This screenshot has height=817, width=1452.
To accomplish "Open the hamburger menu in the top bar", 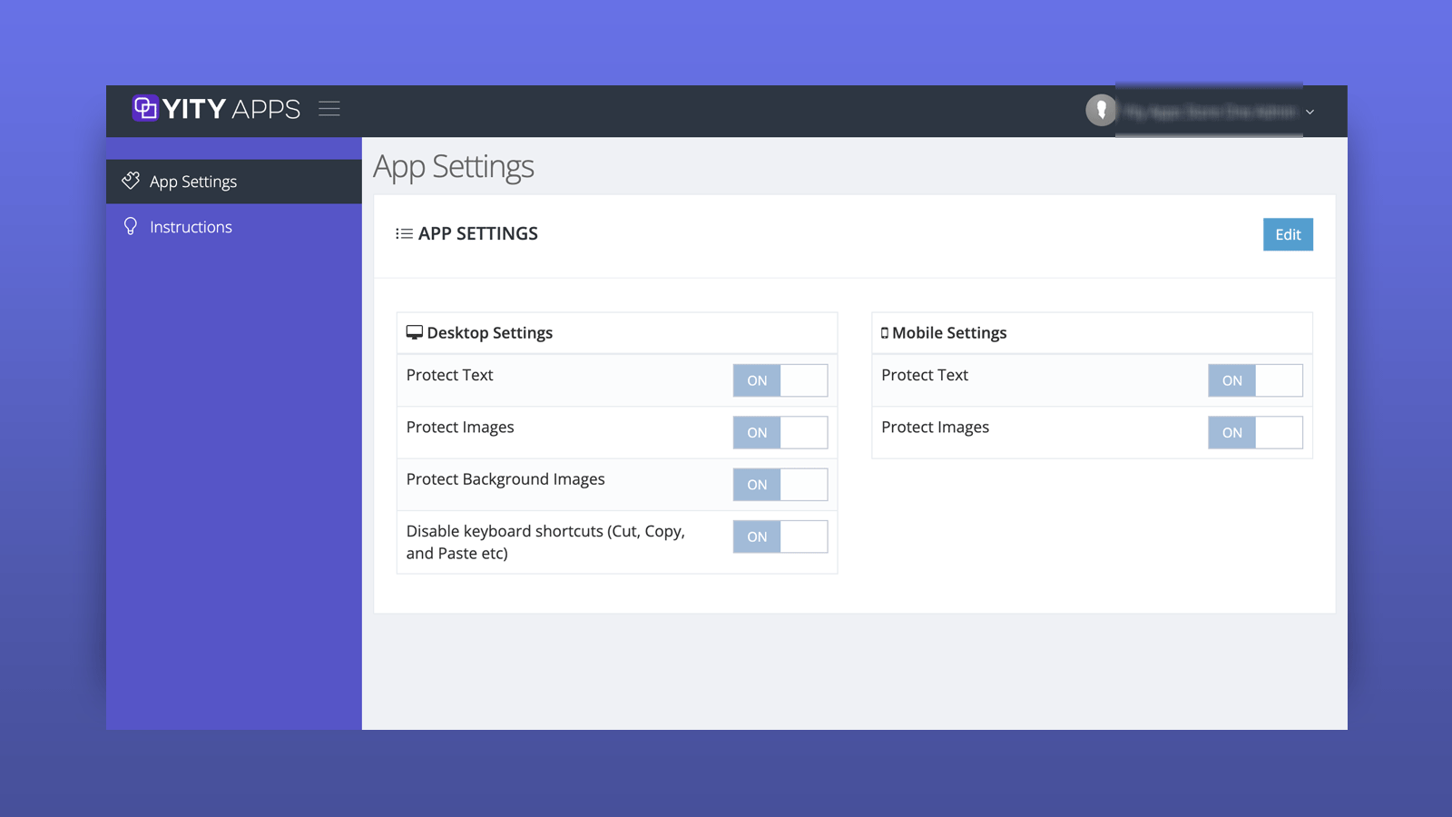I will 329,108.
